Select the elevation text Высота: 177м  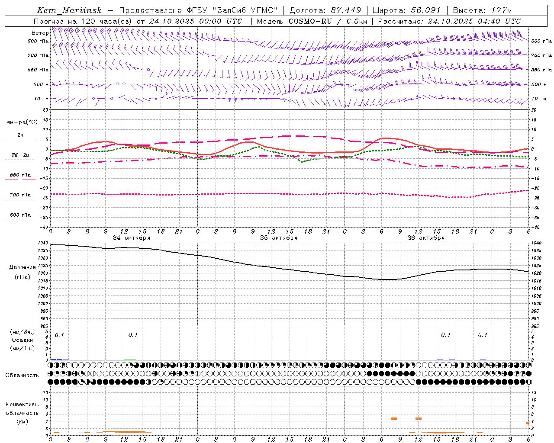[x=482, y=10]
